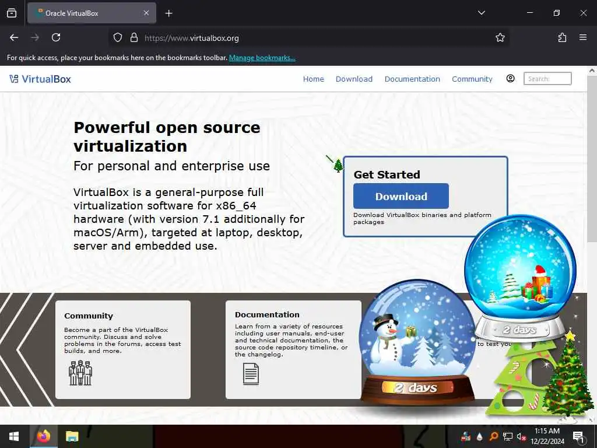Open the Download navigation menu item

tap(354, 79)
